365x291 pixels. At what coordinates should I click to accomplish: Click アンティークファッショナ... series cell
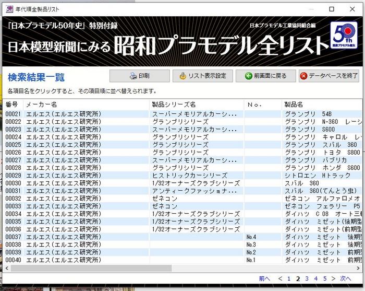(x=194, y=191)
